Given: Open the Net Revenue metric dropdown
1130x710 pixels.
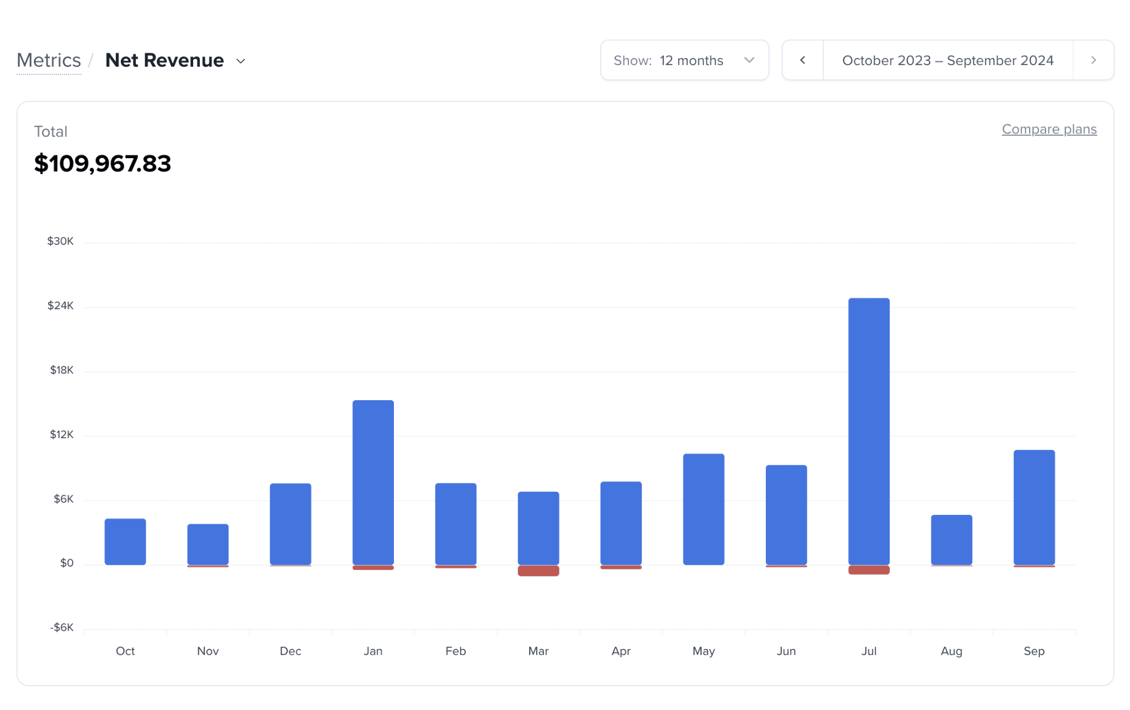Looking at the screenshot, I should [x=241, y=61].
